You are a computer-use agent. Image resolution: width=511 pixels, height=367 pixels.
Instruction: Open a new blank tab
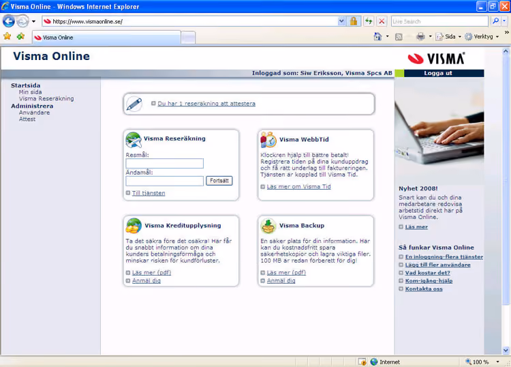point(188,38)
